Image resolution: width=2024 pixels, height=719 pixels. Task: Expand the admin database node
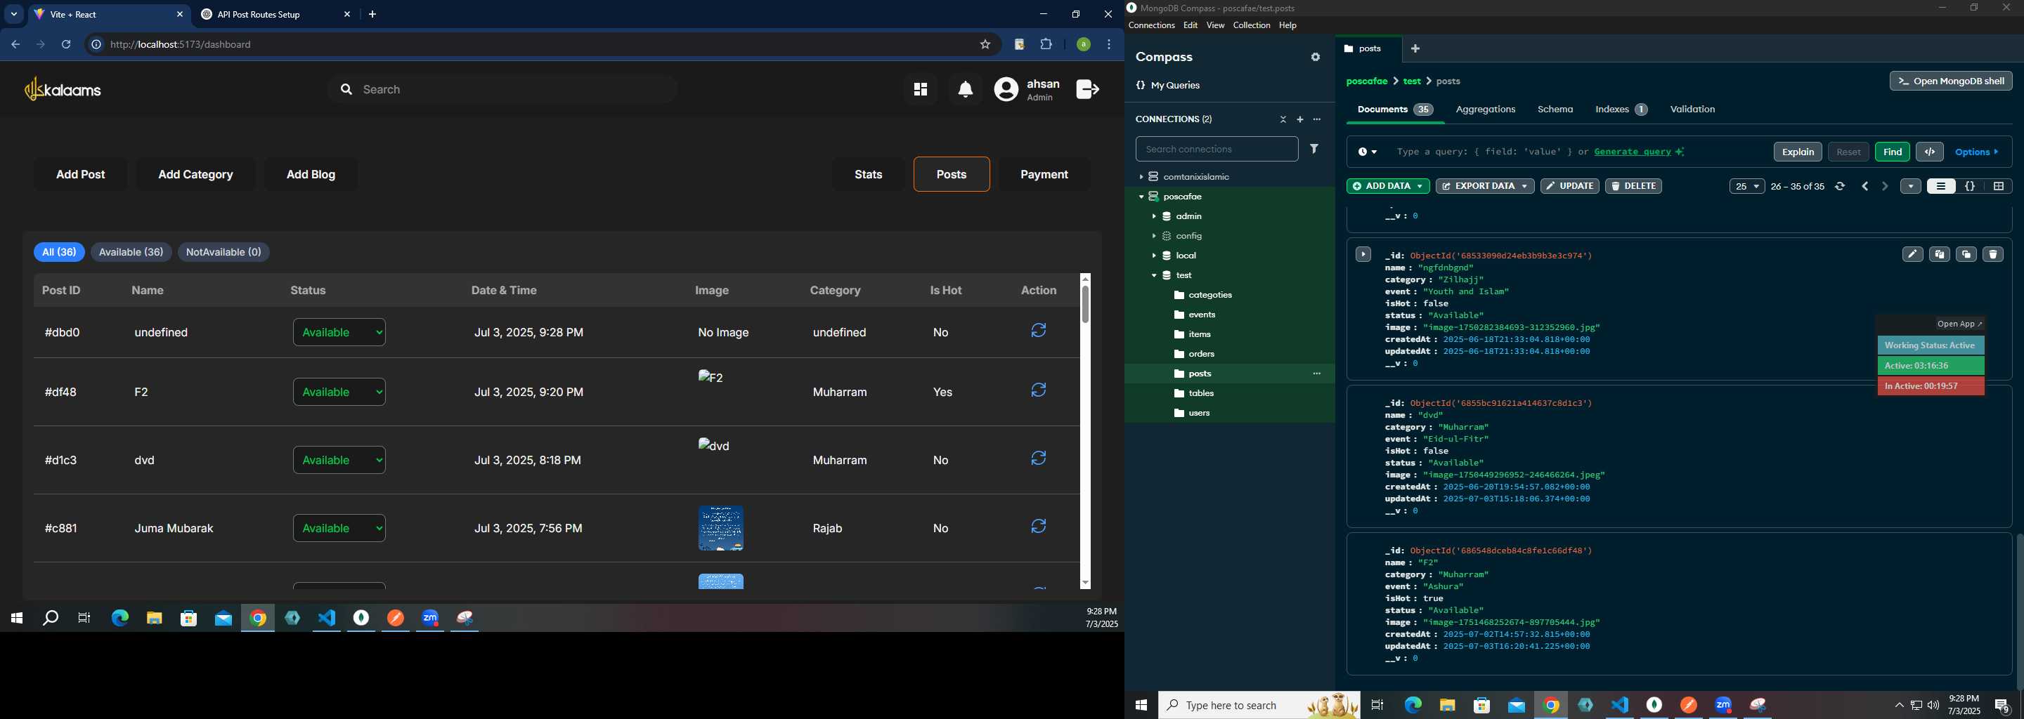point(1154,217)
